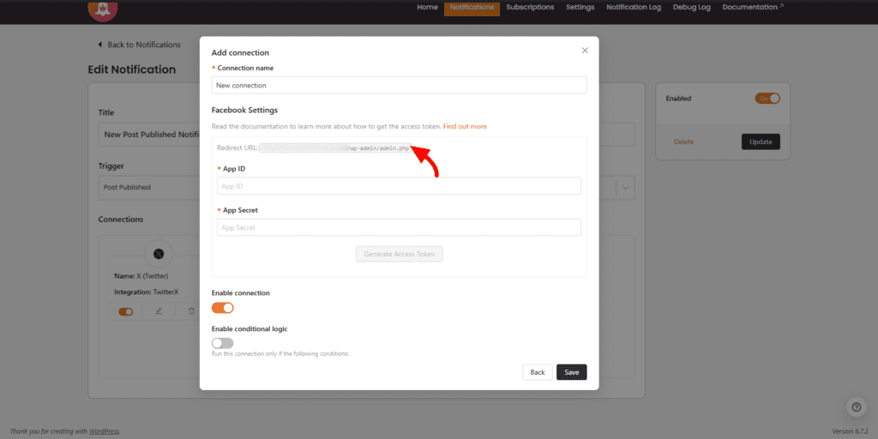Close the Add connection dialog
878x439 pixels.
pos(585,51)
